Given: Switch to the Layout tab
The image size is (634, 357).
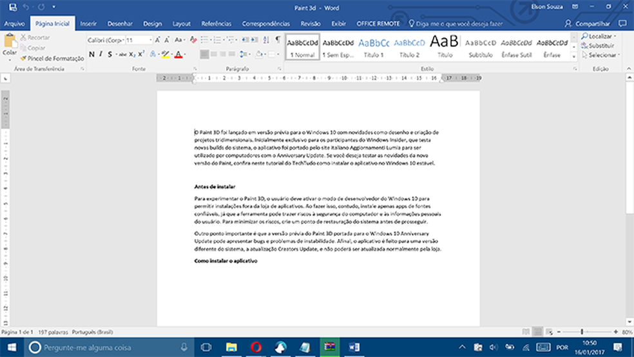Looking at the screenshot, I should [x=182, y=23].
